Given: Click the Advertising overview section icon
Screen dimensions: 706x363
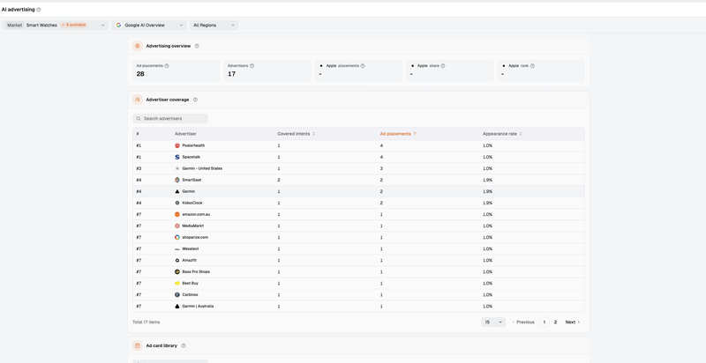Looking at the screenshot, I should tap(138, 46).
